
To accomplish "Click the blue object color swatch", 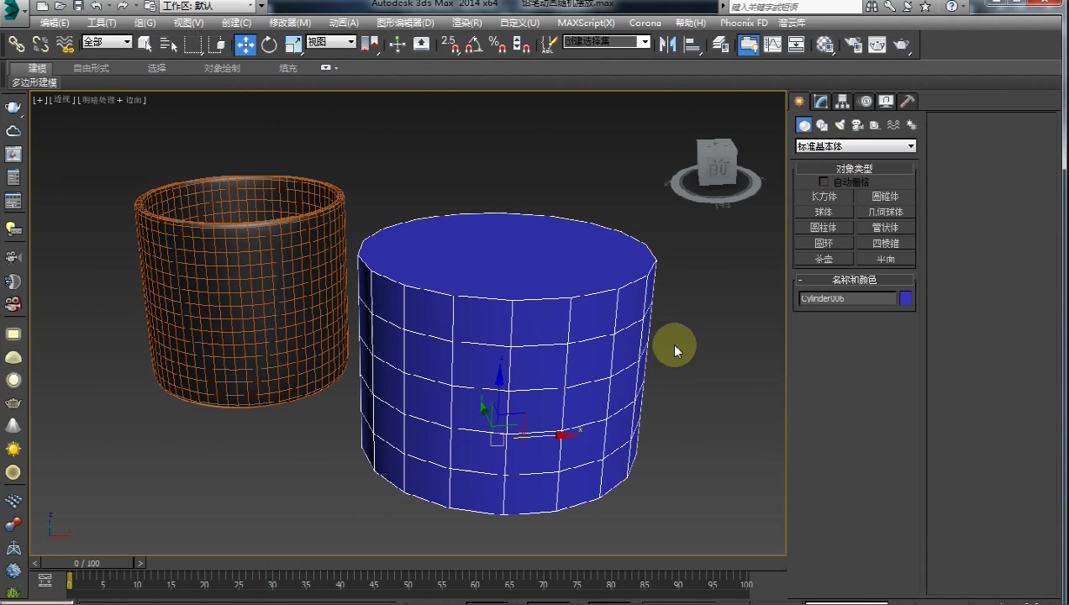I will click(x=906, y=298).
